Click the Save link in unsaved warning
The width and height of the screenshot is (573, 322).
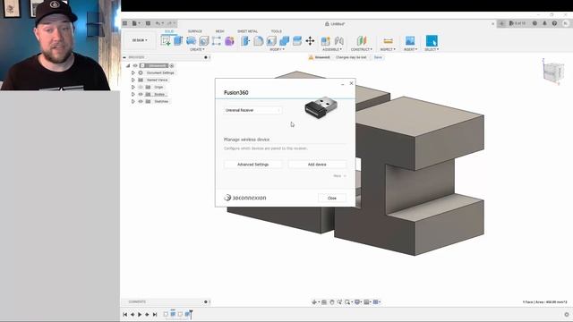click(x=378, y=57)
